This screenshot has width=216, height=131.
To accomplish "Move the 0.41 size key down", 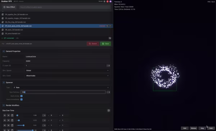I will pyautogui.click(x=8, y=125).
